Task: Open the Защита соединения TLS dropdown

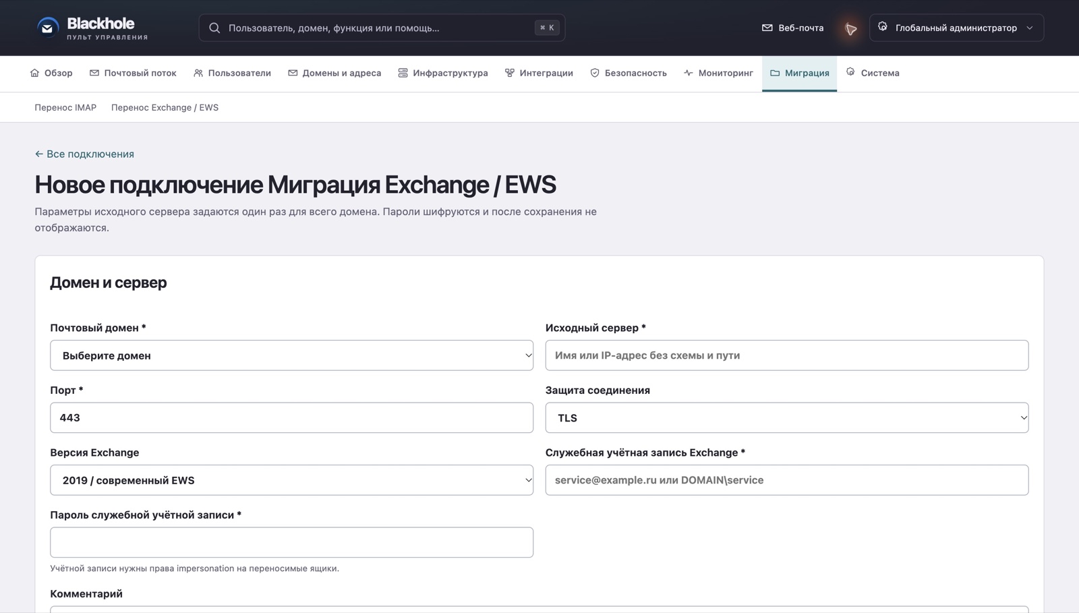Action: (x=787, y=417)
